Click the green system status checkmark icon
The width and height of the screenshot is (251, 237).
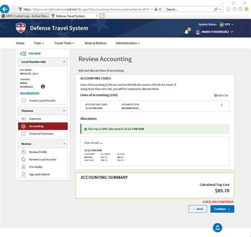221,24
